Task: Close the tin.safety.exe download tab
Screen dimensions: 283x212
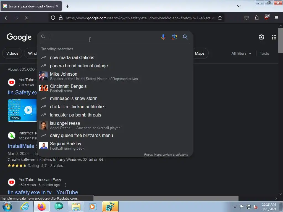Action: (x=57, y=6)
